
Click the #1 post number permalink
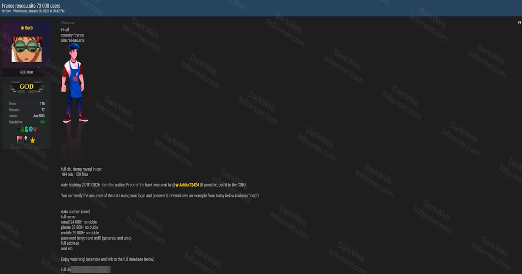[x=519, y=22]
